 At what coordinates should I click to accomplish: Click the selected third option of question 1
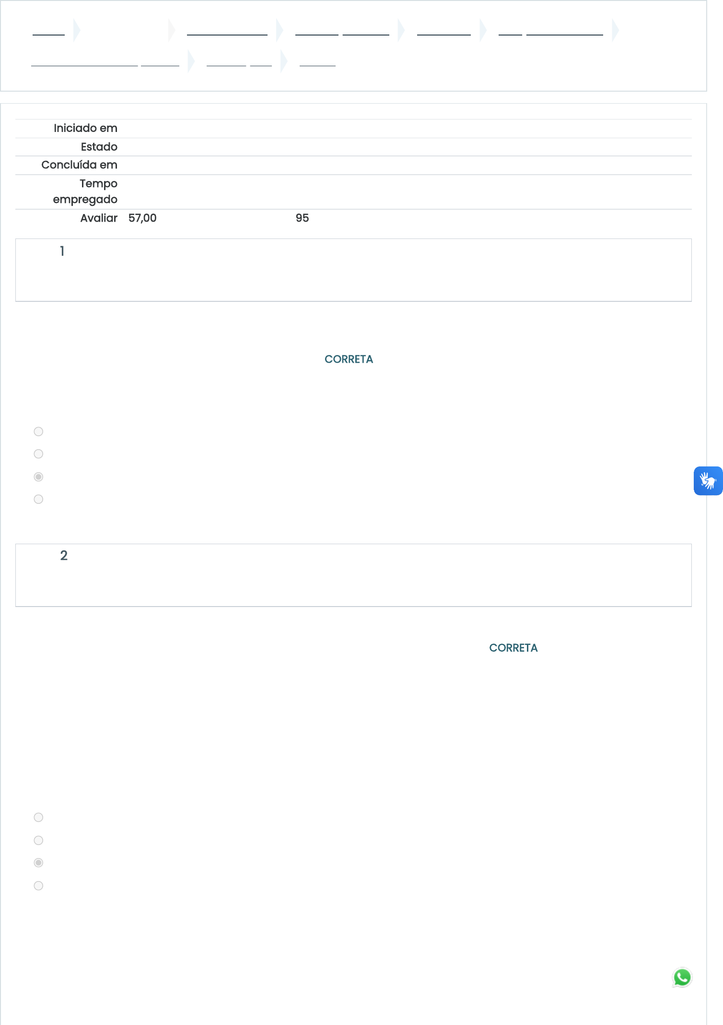tap(39, 477)
